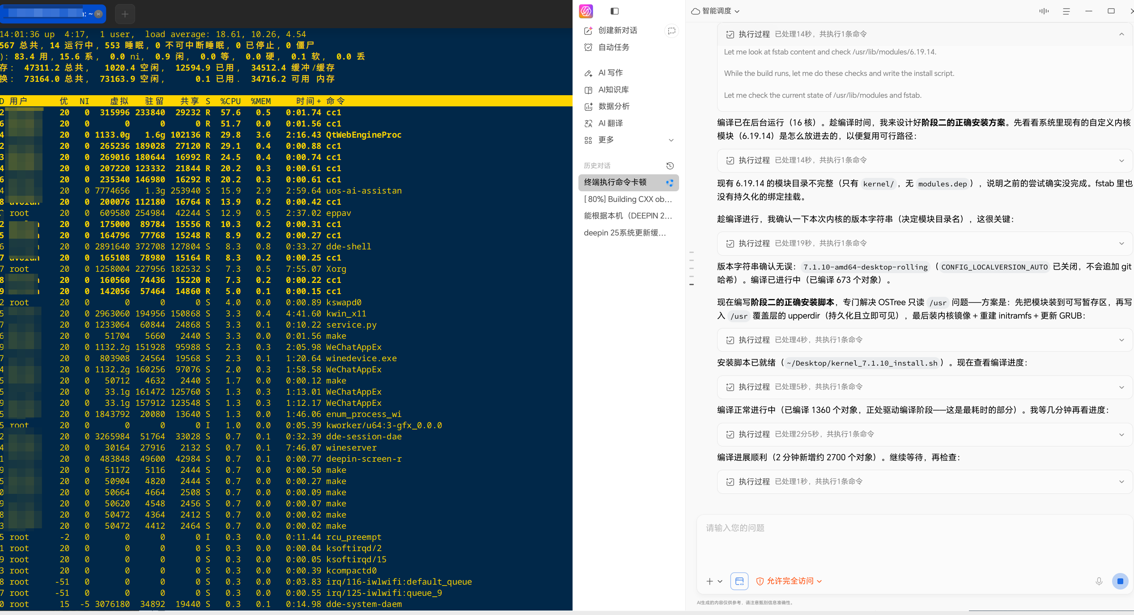Viewport: 1134px width, 615px height.
Task: Expand the 执行过程 已处理5秒 panel
Action: [924, 387]
